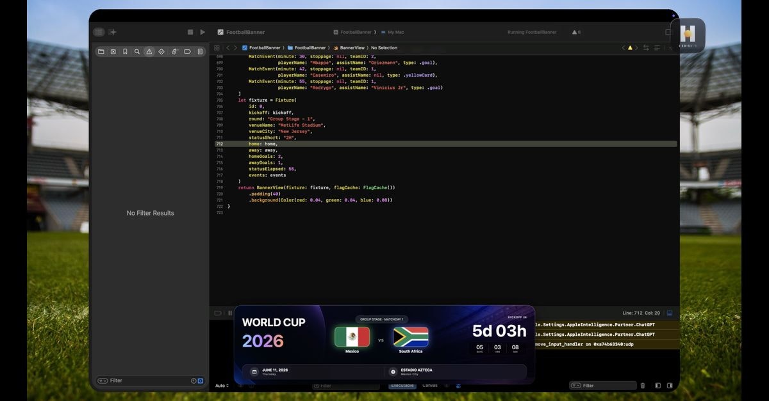Screen dimensions: 769x401
Task: Open the editor options lines menu
Action: pyautogui.click(x=657, y=48)
